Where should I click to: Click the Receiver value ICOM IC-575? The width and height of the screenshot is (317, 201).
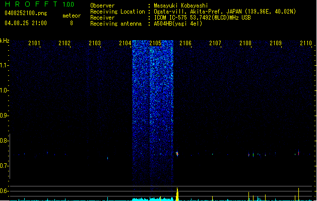click(x=171, y=18)
